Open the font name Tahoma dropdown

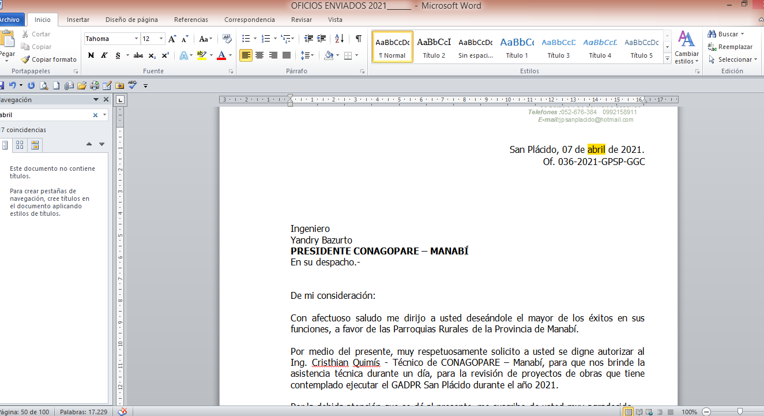point(137,39)
